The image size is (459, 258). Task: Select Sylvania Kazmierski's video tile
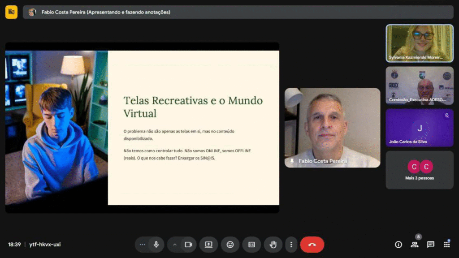[420, 43]
